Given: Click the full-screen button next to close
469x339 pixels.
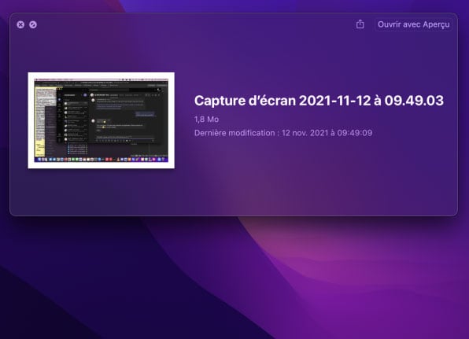Looking at the screenshot, I should 33,24.
